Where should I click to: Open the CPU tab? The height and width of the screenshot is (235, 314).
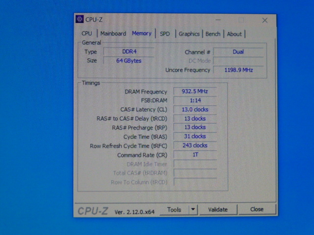coord(87,33)
